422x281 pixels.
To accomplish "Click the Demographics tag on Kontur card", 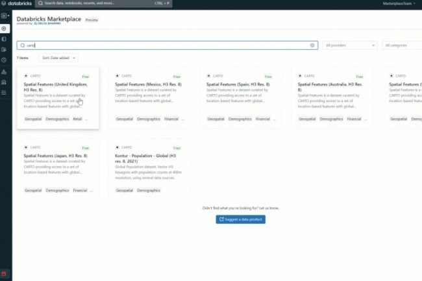I will (x=149, y=190).
